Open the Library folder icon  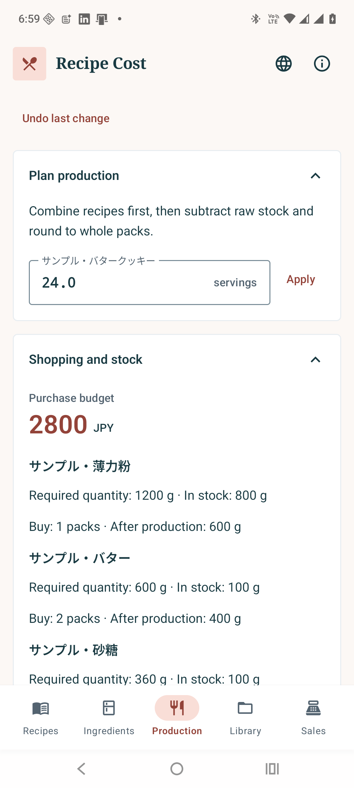(245, 708)
